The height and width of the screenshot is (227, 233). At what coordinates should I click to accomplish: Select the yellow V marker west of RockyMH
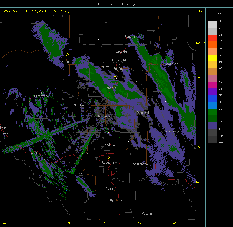pos(47,50)
